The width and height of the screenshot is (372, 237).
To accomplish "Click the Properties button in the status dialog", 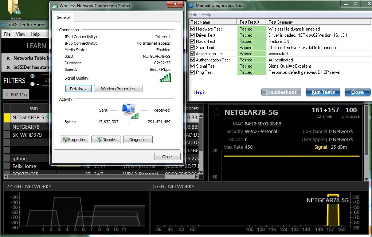I will point(74,140).
